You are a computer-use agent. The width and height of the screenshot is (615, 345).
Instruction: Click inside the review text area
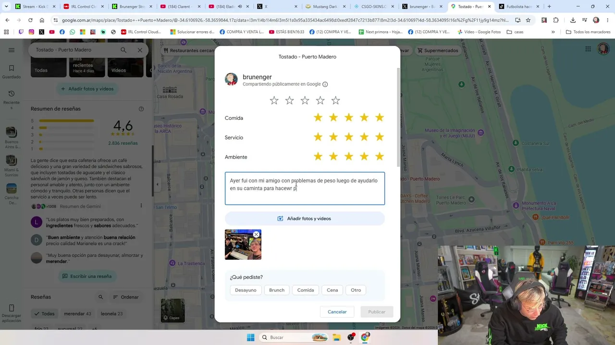click(x=305, y=188)
